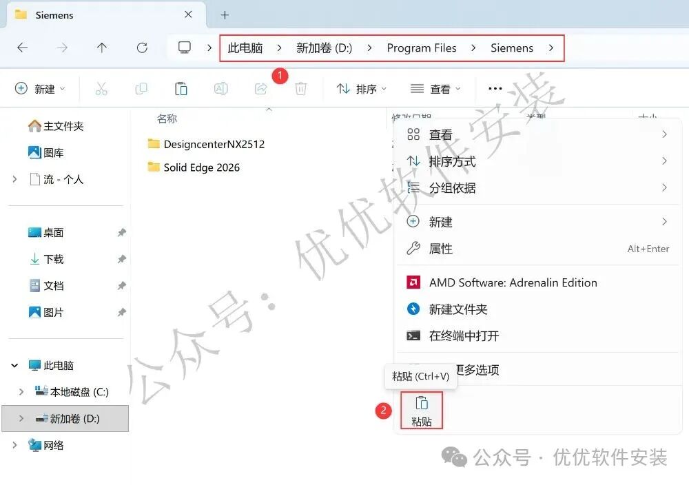Click the Delete trash toolbar icon
This screenshot has width=689, height=485.
pyautogui.click(x=300, y=89)
